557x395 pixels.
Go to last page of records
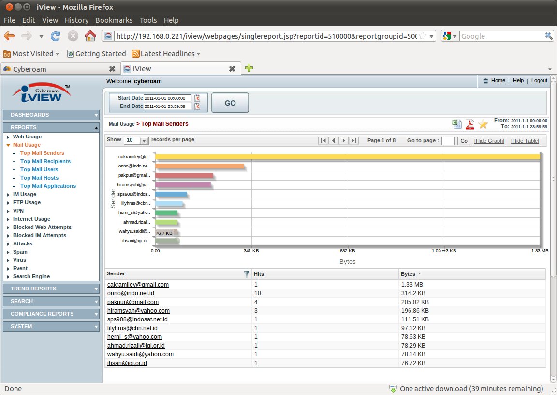(x=354, y=140)
